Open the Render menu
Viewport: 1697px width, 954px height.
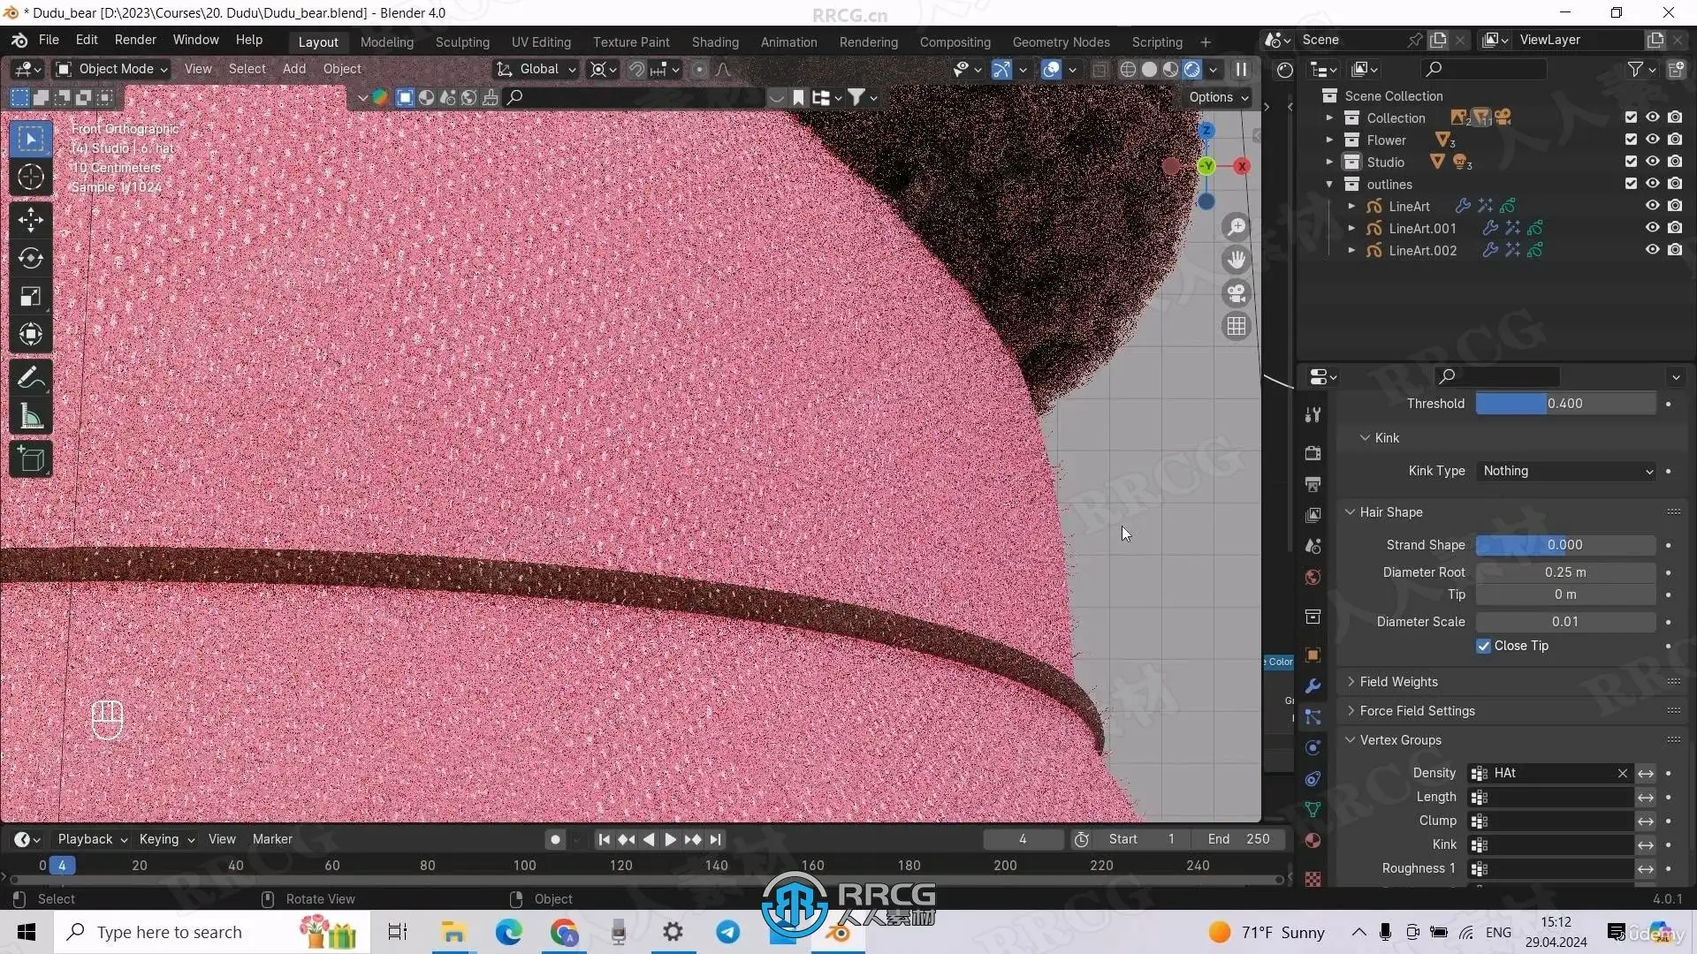[x=135, y=40]
